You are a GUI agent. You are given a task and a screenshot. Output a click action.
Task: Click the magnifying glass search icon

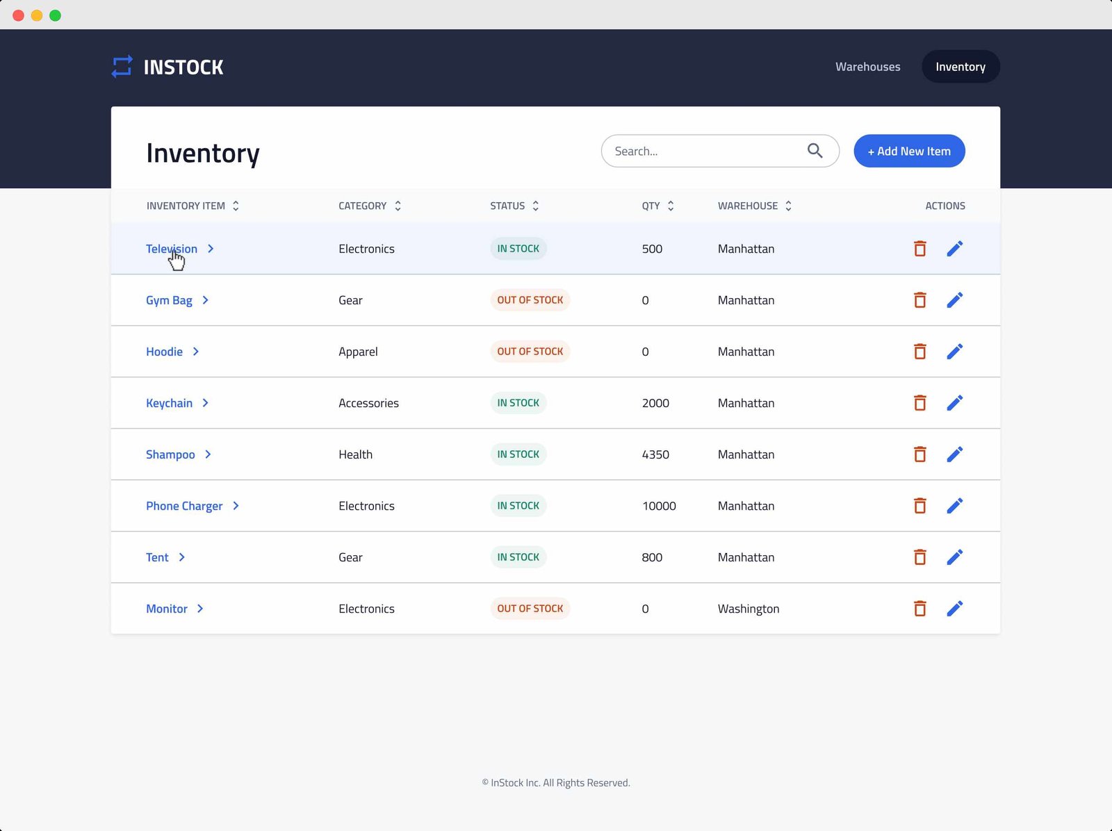tap(815, 151)
